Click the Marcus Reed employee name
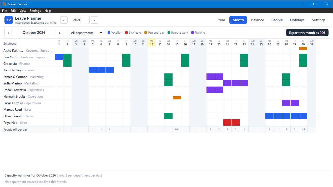The image size is (333, 187). (13, 110)
